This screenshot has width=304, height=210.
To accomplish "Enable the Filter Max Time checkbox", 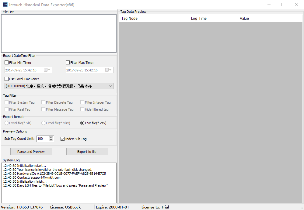I will pyautogui.click(x=68, y=63).
